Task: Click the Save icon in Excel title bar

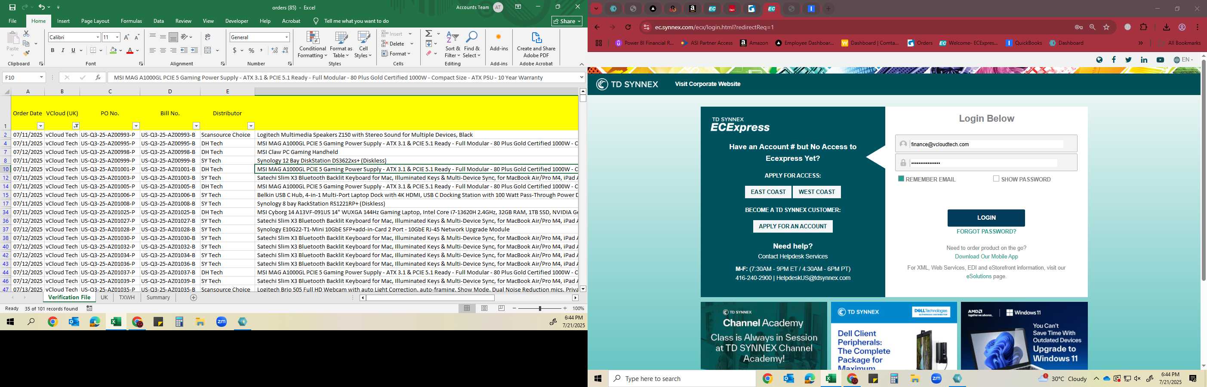Action: pos(12,7)
